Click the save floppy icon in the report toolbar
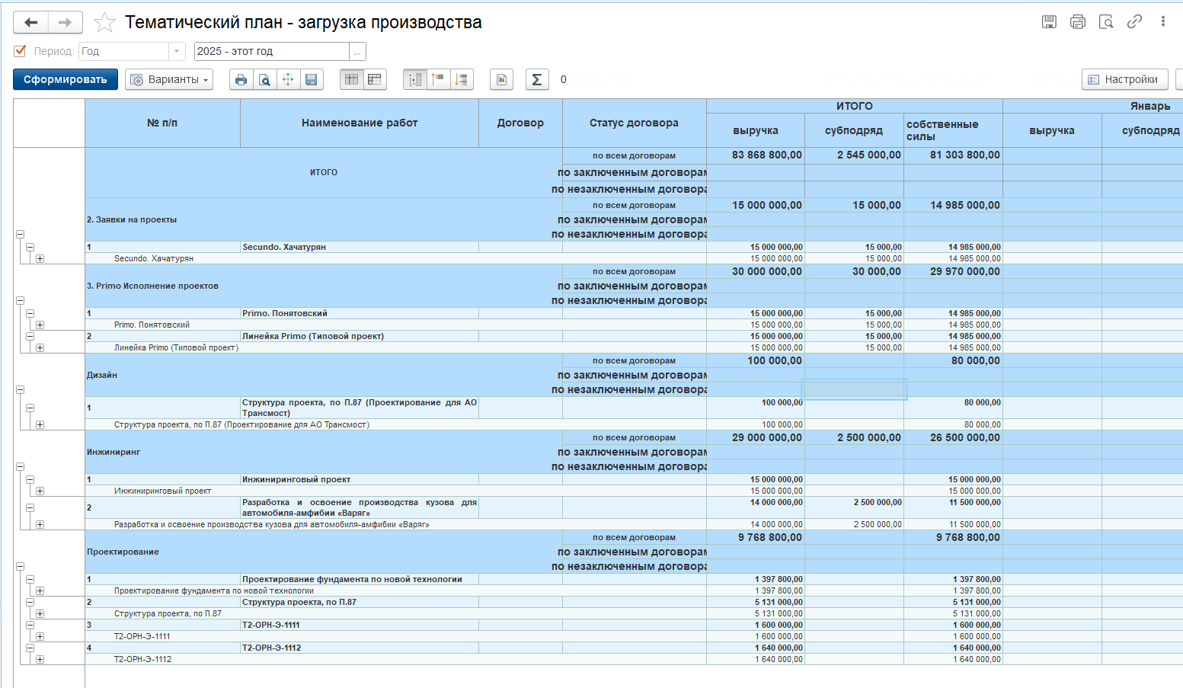Viewport: 1183px width, 688px height. click(311, 79)
